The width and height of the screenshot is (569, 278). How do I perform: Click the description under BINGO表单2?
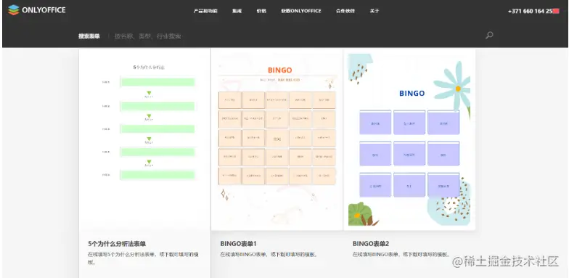point(401,254)
